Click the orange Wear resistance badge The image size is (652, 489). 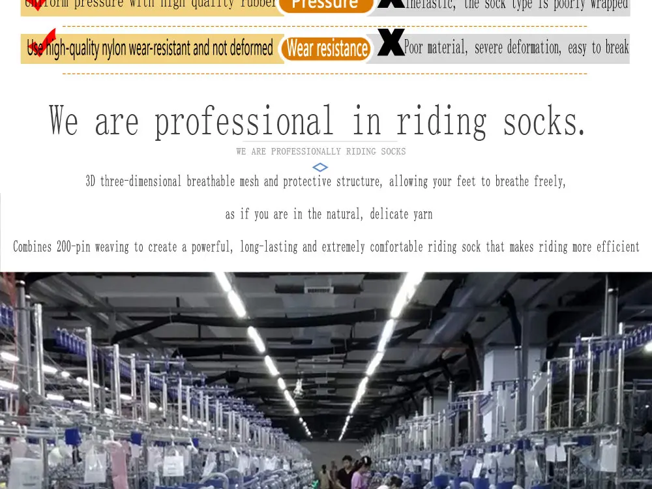326,48
